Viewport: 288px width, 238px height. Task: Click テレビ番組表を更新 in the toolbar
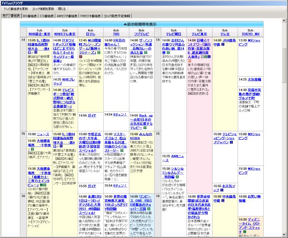coord(15,9)
